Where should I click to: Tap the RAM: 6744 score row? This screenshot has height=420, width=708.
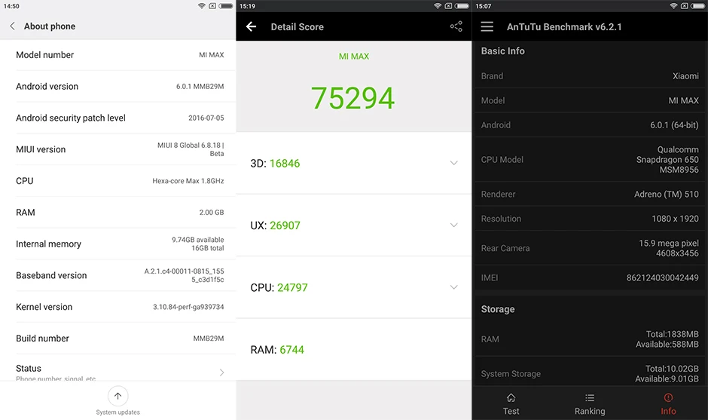pos(353,349)
